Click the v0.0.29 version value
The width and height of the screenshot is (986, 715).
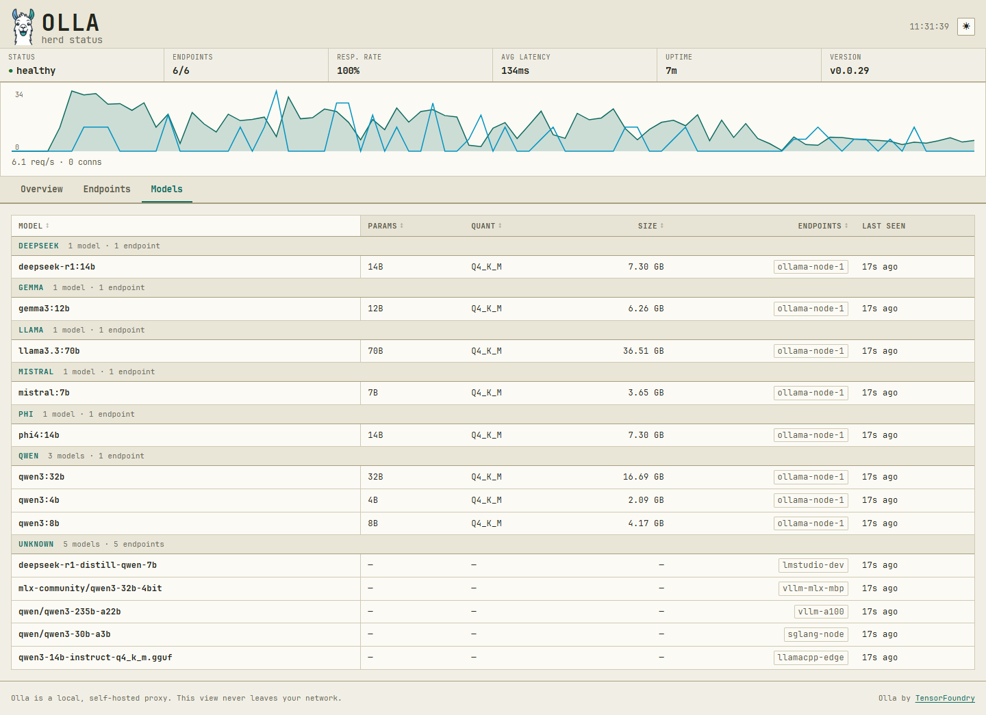tap(849, 70)
